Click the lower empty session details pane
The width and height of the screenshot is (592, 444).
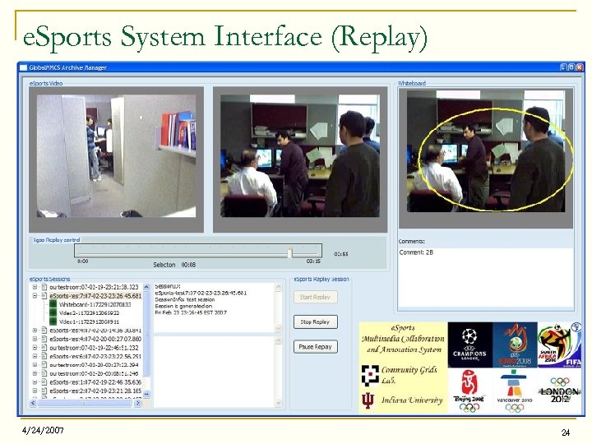[215, 372]
